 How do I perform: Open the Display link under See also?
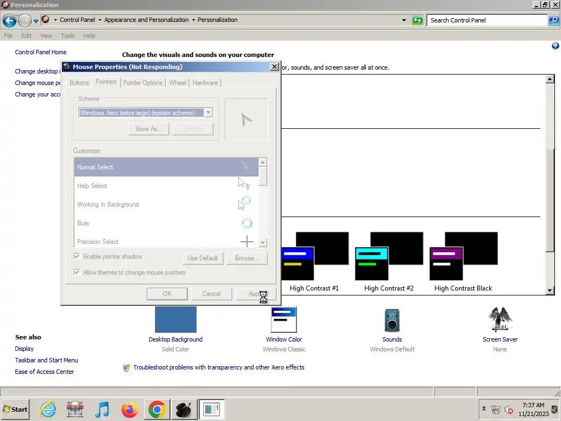24,349
